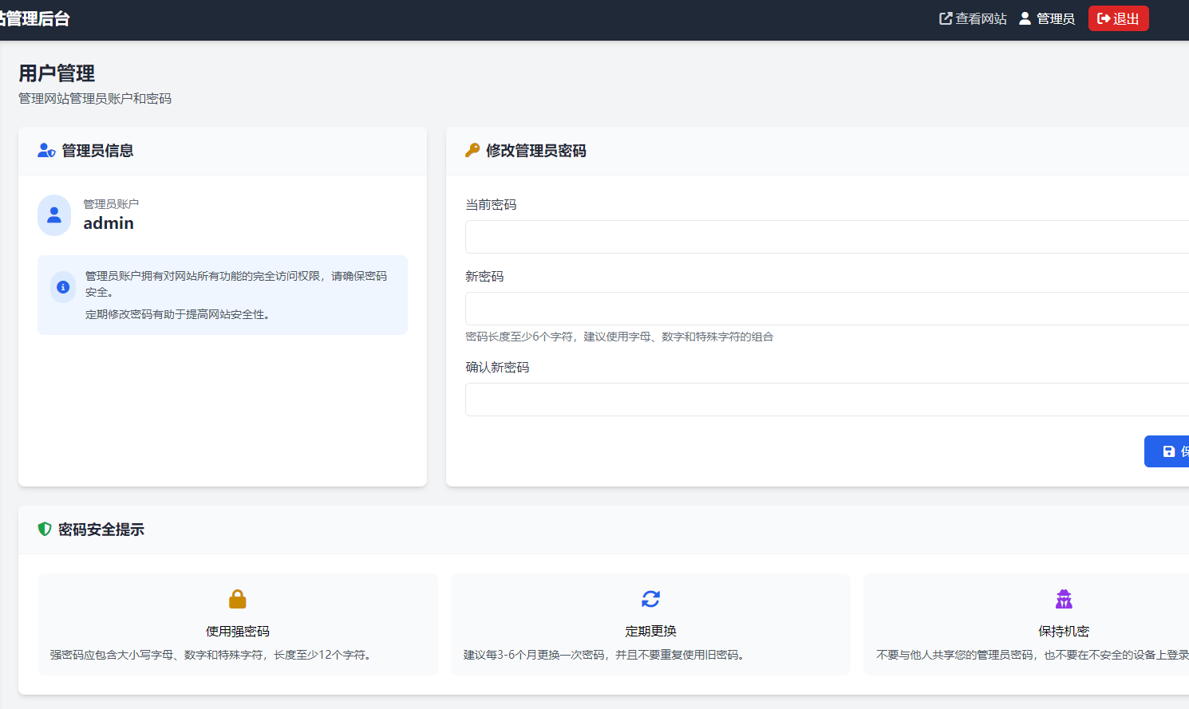This screenshot has width=1189, height=709.
Task: Click the 当前密码 field label
Action: 491,205
